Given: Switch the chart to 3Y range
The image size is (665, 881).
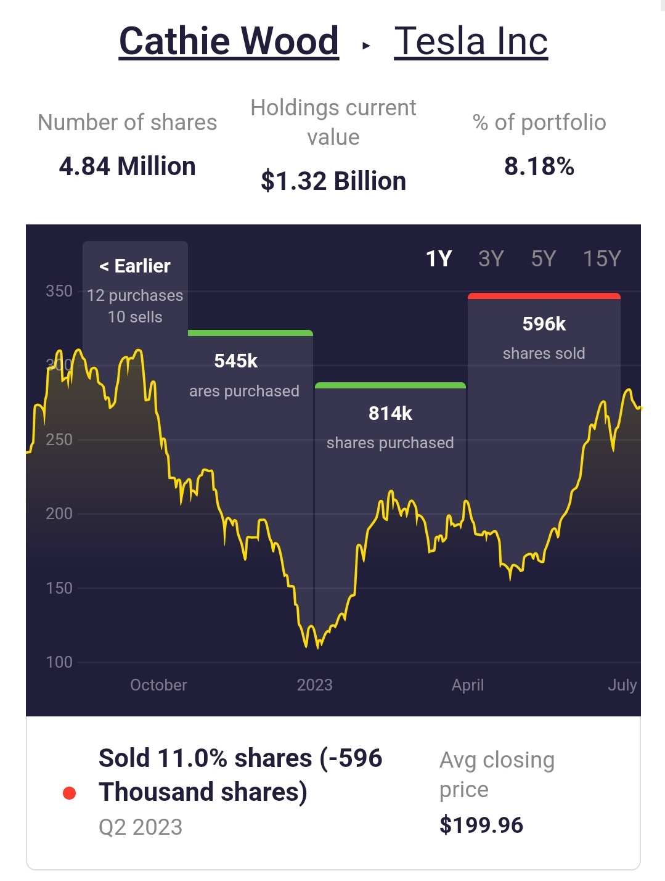Looking at the screenshot, I should (491, 259).
